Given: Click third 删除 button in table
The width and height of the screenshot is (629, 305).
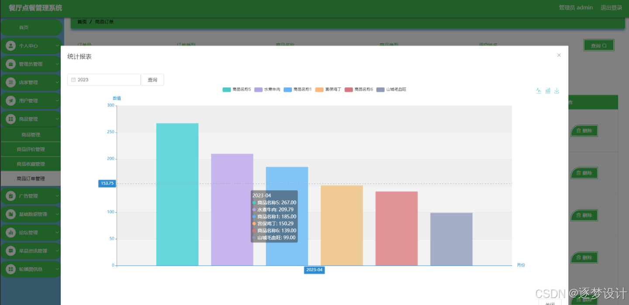Looking at the screenshot, I should click(x=584, y=215).
